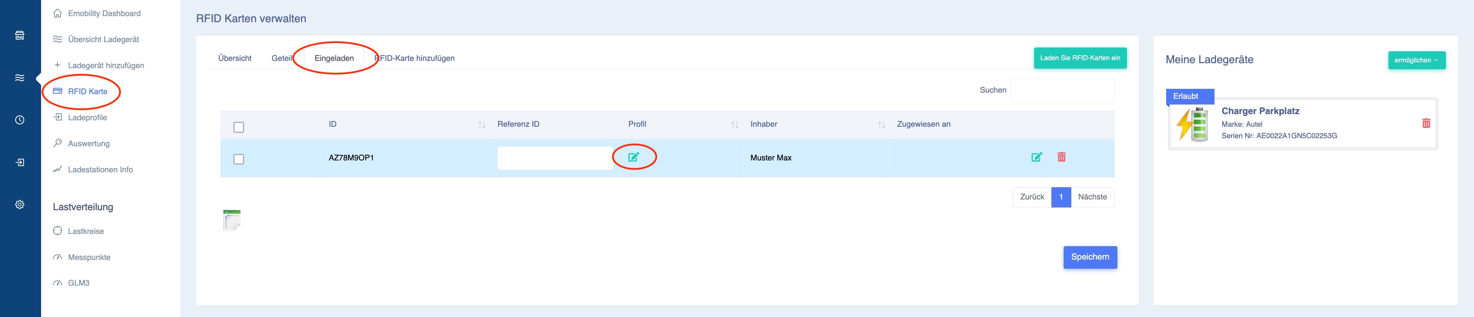The height and width of the screenshot is (317, 1474).
Task: Switch to the Eingeladen tab
Action: point(334,58)
